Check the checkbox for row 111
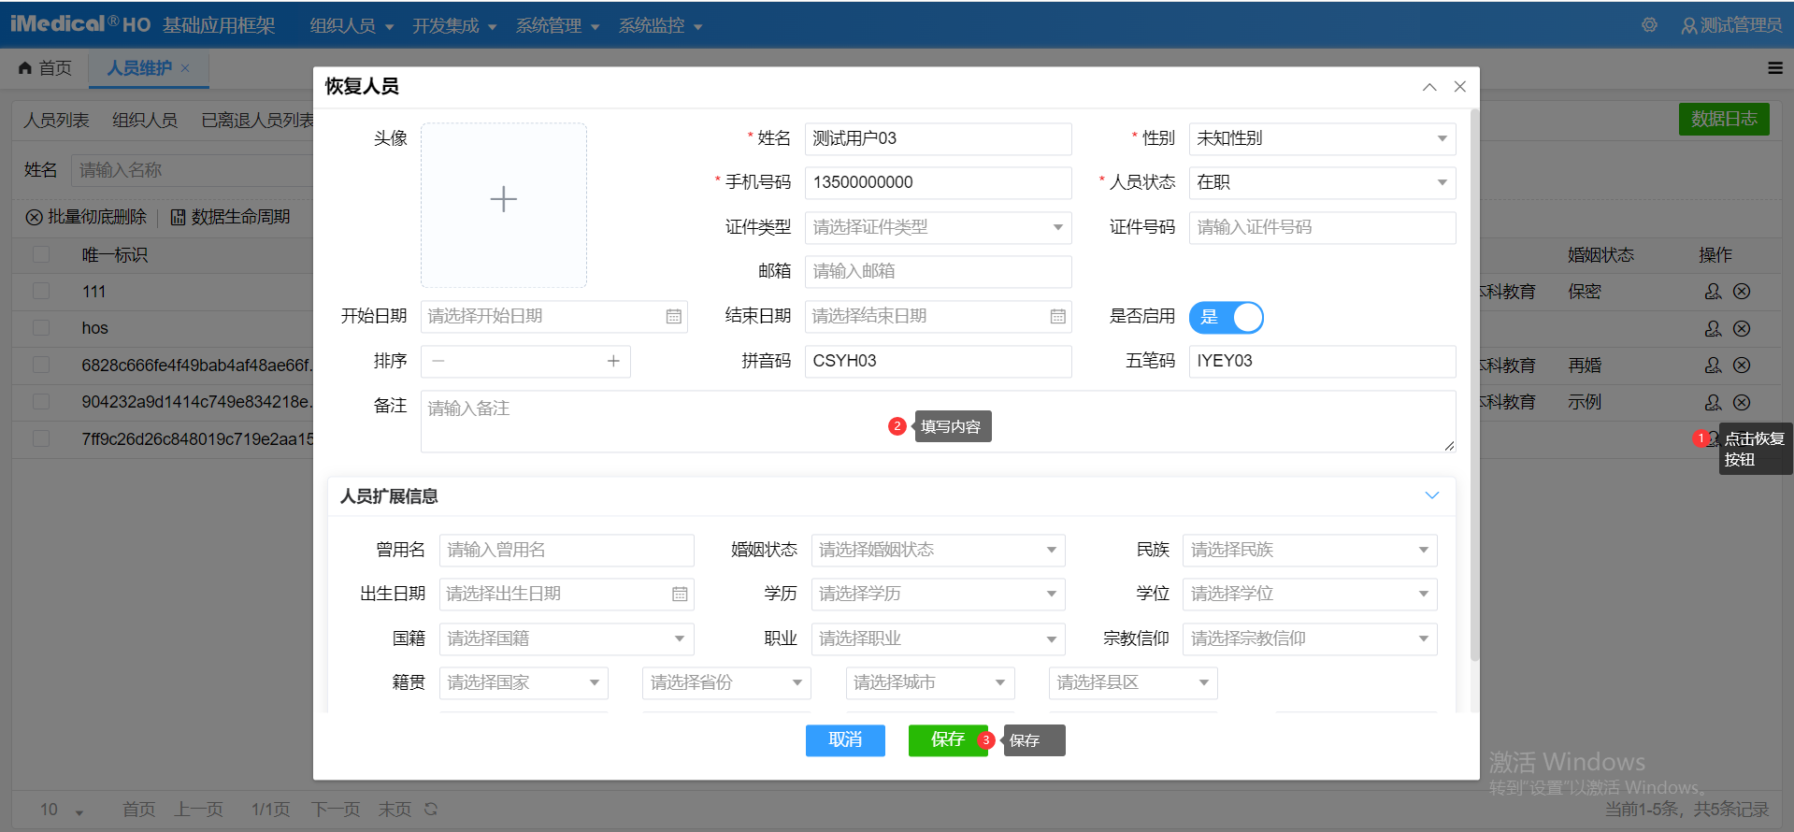The height and width of the screenshot is (832, 1794). click(x=41, y=291)
